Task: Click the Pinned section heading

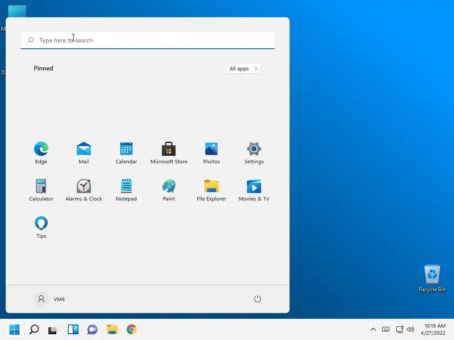Action: (x=43, y=68)
